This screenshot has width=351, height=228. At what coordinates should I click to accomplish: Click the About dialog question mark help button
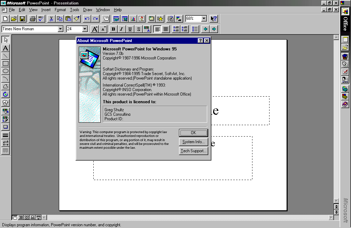(200, 40)
